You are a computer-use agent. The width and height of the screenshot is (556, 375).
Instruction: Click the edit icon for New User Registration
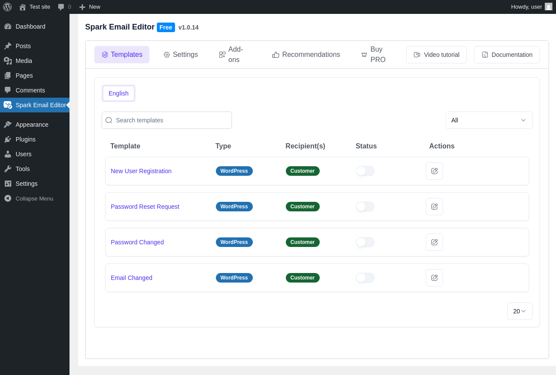434,171
